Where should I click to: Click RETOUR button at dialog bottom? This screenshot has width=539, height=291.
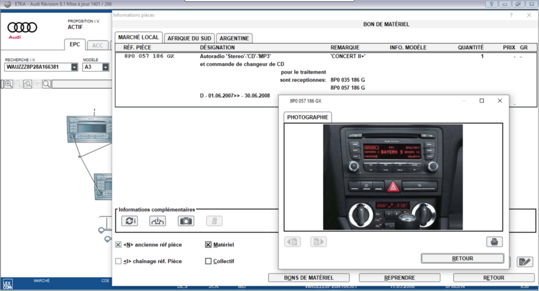pos(493,278)
